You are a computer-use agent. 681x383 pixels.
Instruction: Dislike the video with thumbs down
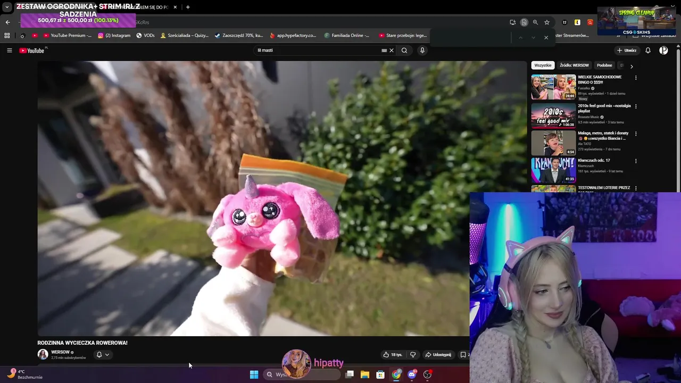(413, 355)
